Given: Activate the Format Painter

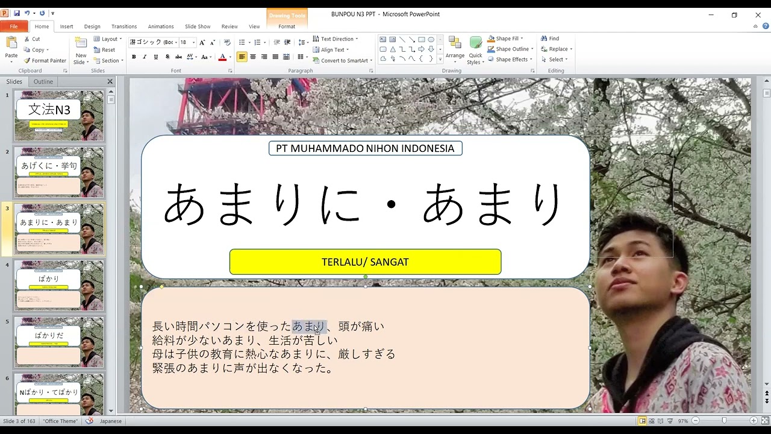Looking at the screenshot, I should [x=45, y=60].
